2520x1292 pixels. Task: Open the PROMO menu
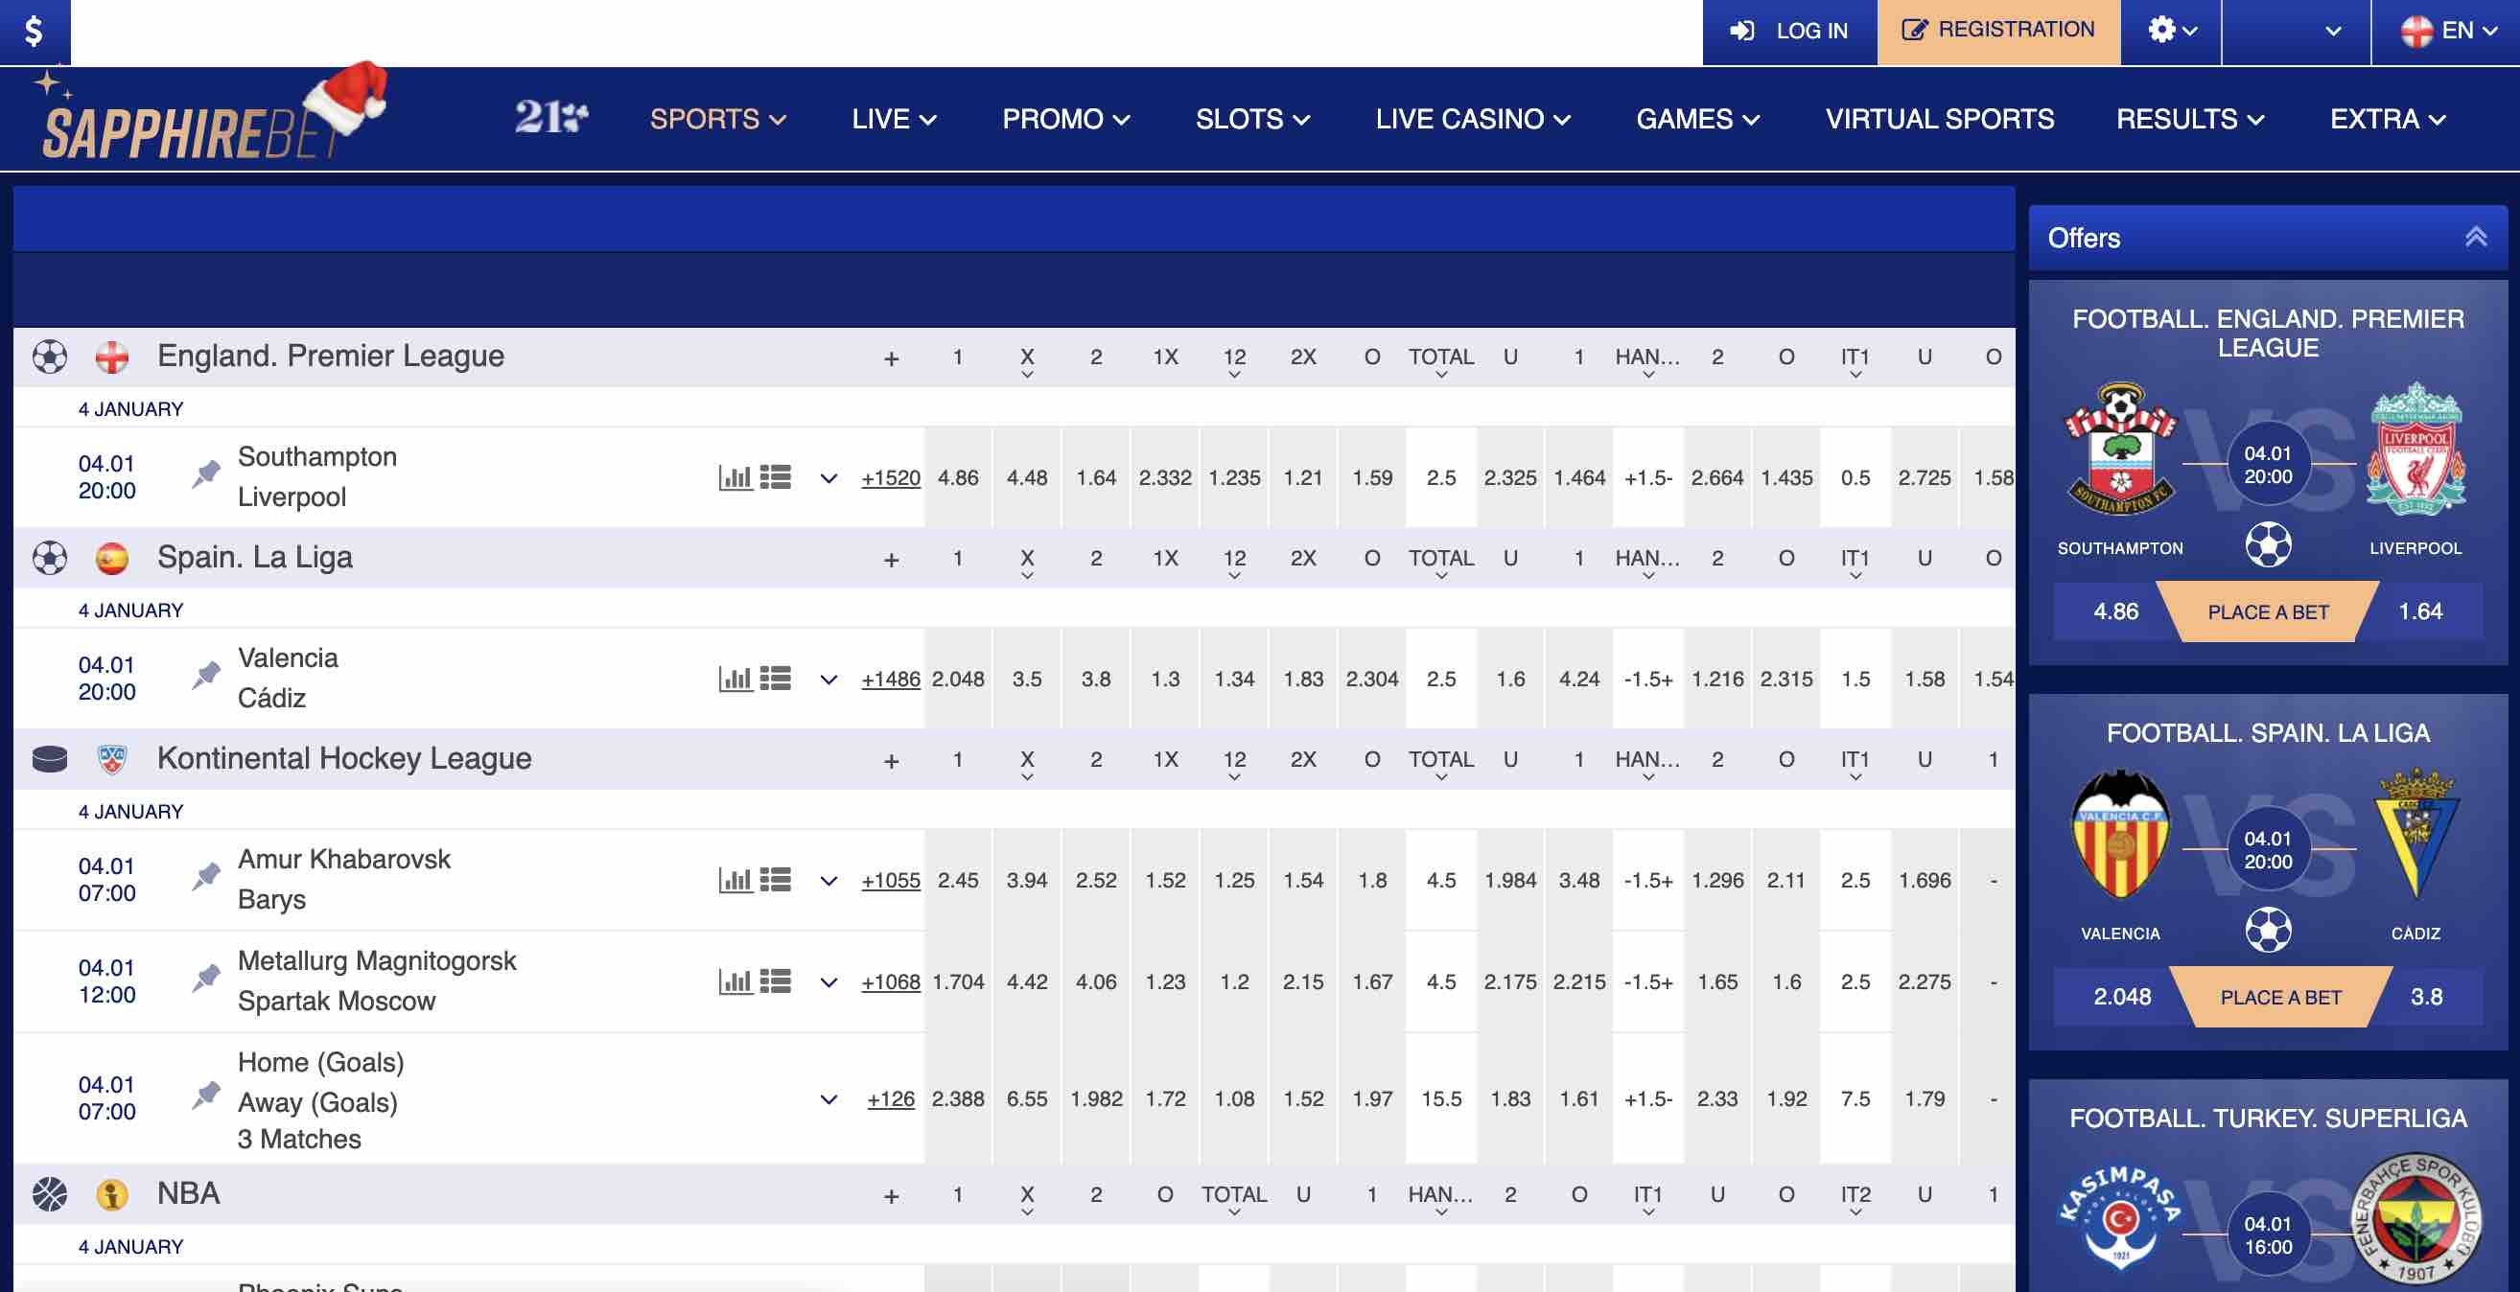coord(1065,119)
